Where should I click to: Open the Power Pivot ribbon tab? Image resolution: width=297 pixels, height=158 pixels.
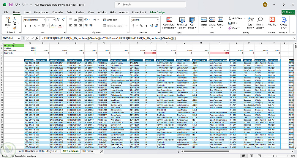pyautogui.click(x=139, y=12)
